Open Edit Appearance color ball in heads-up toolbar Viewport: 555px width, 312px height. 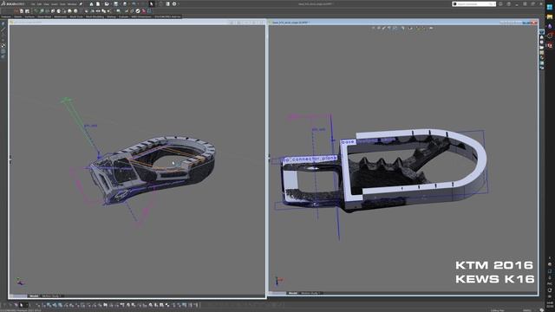click(x=417, y=28)
